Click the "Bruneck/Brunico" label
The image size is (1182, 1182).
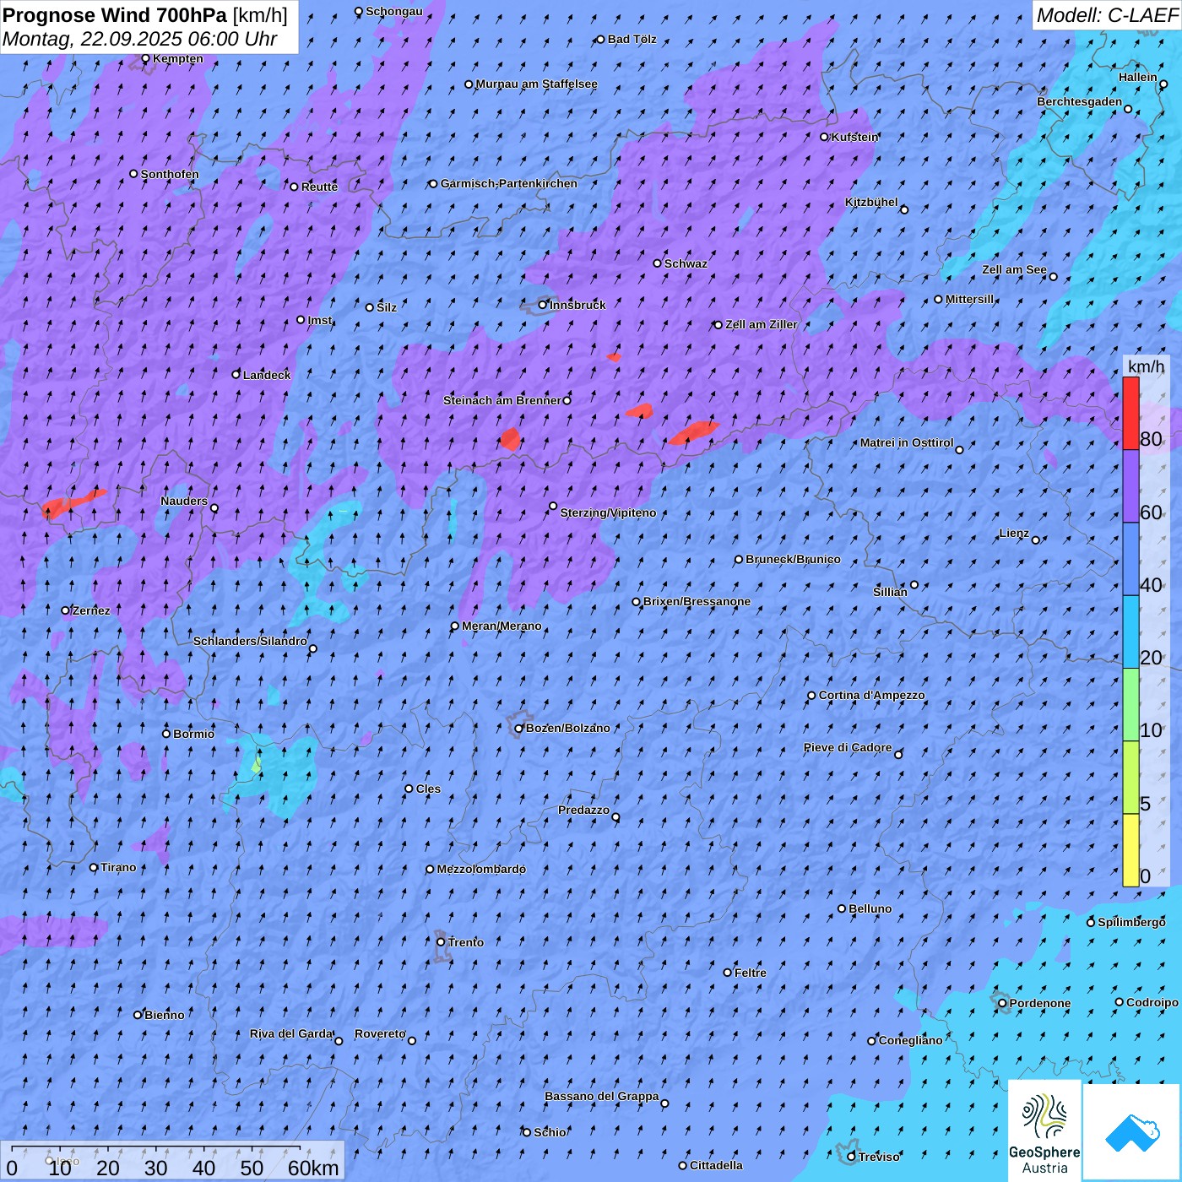793,559
